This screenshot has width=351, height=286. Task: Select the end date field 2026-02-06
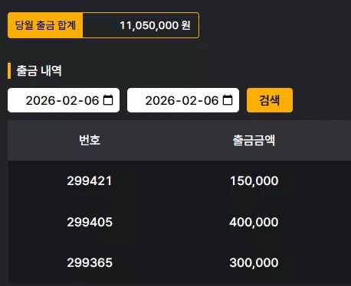(183, 100)
